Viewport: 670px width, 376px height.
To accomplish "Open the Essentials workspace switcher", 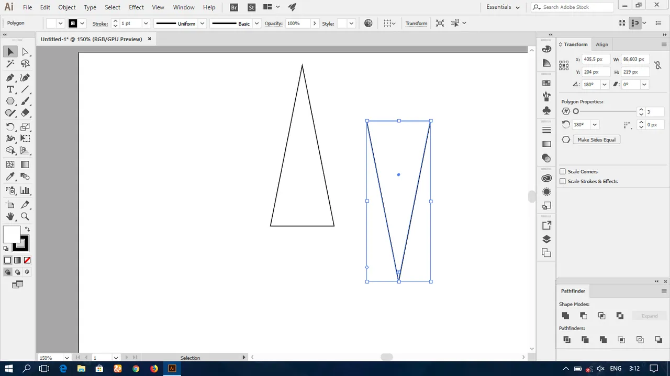I will click(503, 7).
